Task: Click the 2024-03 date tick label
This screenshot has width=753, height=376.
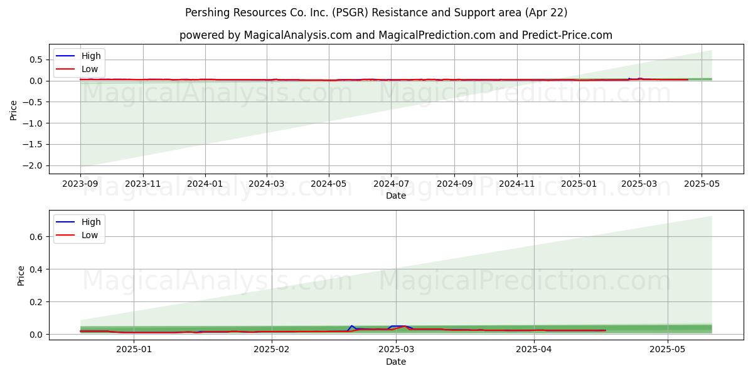Action: click(x=267, y=184)
